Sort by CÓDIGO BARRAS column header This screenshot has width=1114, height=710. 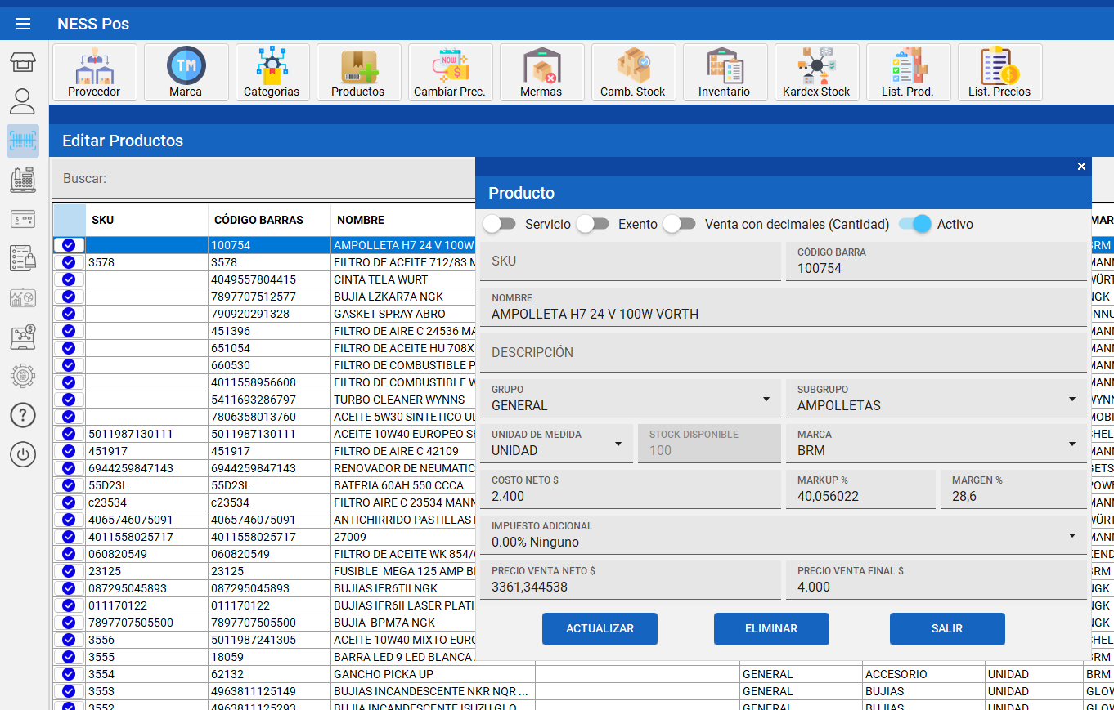point(270,220)
